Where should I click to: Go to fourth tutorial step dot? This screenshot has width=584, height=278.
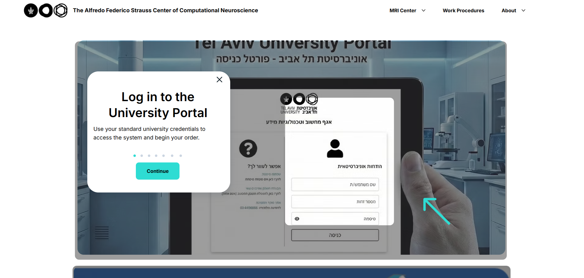click(156, 156)
